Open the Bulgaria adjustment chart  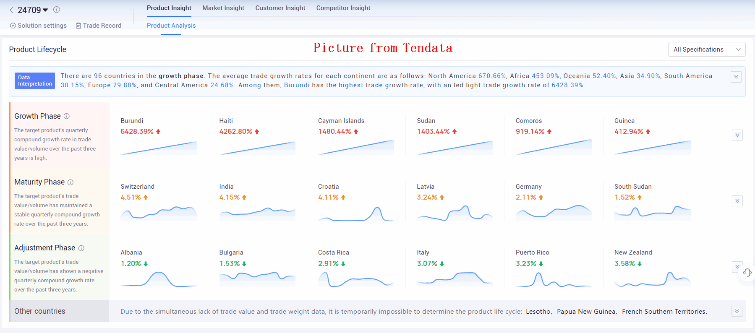257,279
